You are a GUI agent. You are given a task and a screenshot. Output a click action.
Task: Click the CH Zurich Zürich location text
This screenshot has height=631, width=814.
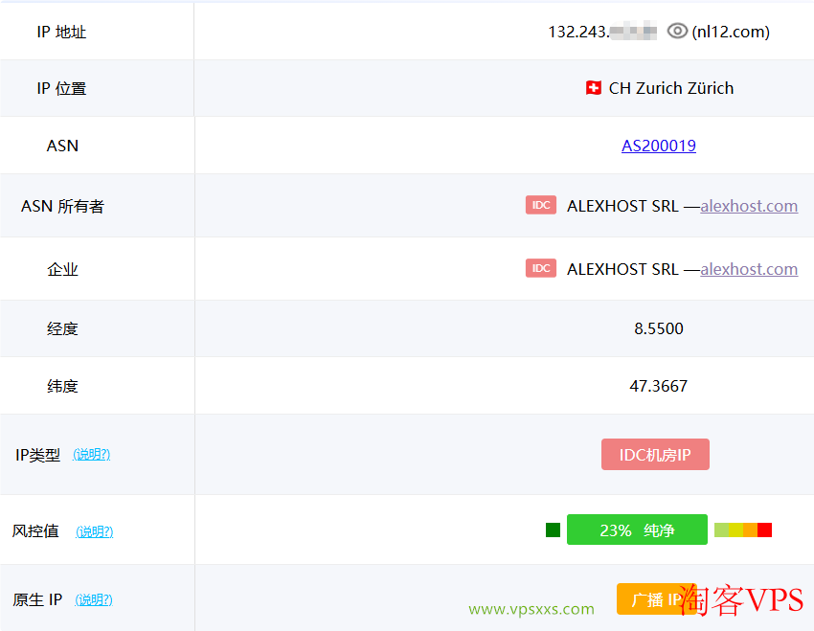click(x=671, y=88)
